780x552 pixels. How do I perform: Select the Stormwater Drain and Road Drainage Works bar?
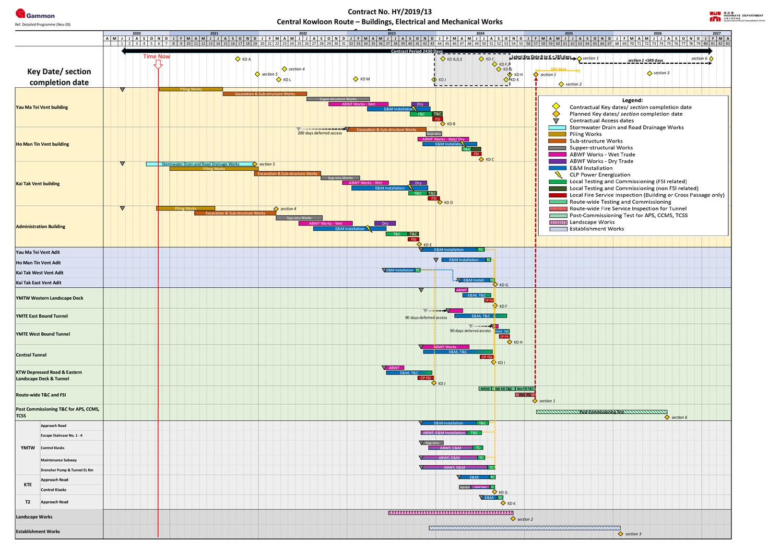tap(200, 164)
